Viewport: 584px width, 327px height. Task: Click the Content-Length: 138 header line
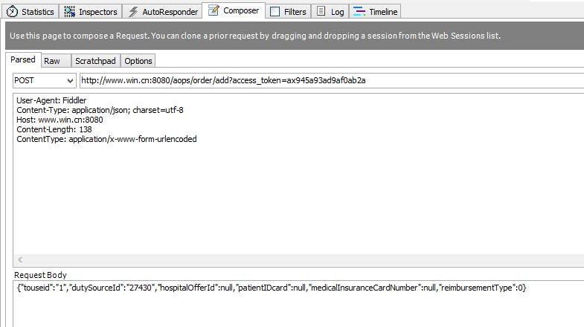(54, 129)
